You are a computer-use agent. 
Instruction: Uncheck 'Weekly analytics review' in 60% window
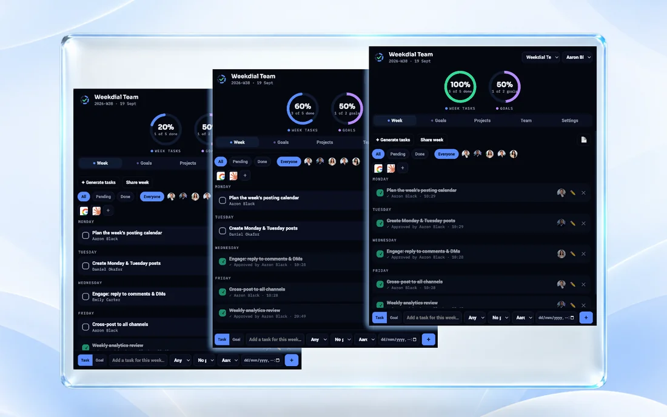tap(223, 313)
